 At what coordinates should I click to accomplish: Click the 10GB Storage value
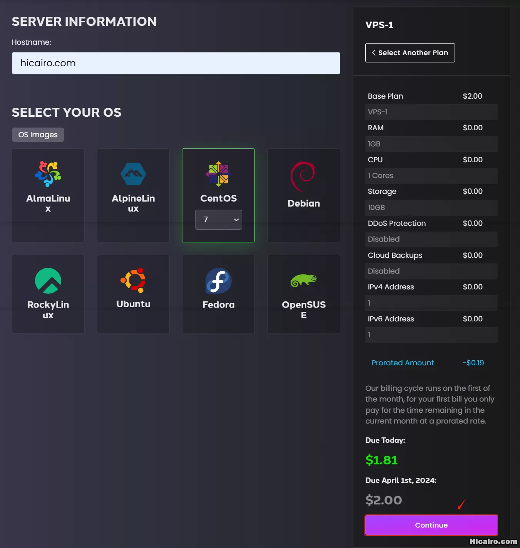click(431, 207)
